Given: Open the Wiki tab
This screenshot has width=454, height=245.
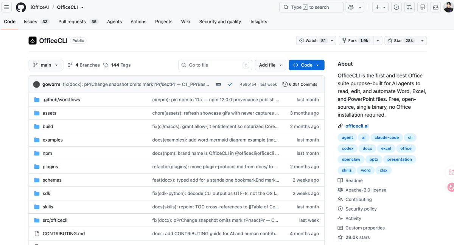Looking at the screenshot, I should click(185, 22).
